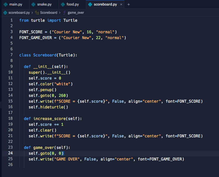The image size is (219, 177).
Task: Click FONT_SCORE on line 3
Action: tap(31, 32)
